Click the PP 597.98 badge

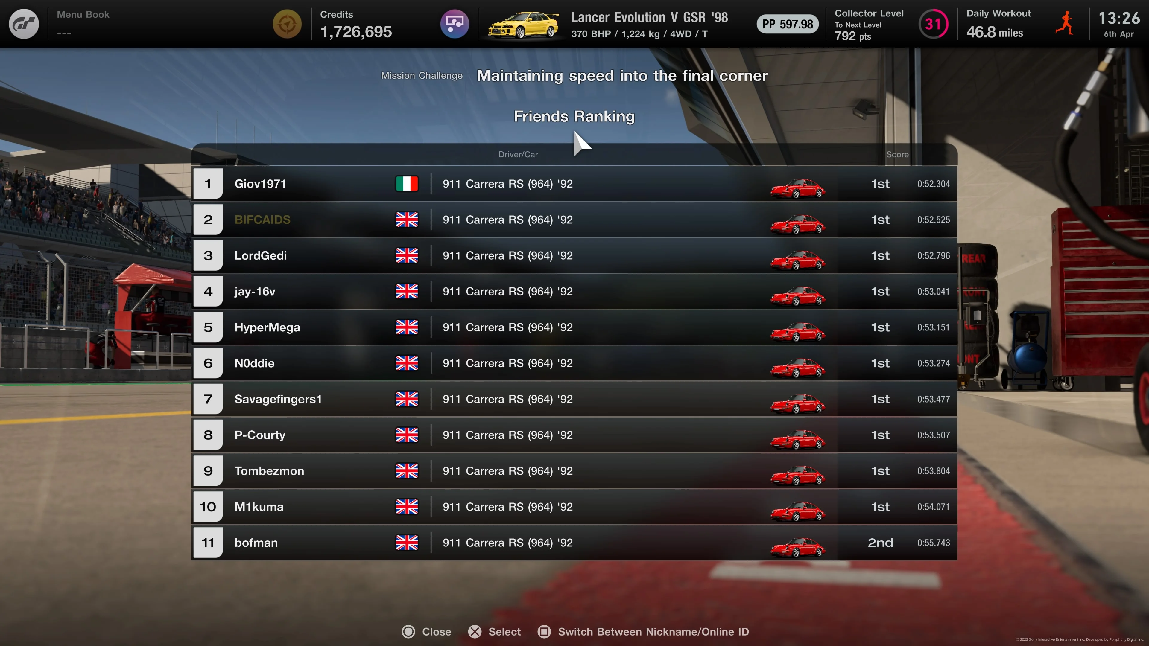coord(787,24)
